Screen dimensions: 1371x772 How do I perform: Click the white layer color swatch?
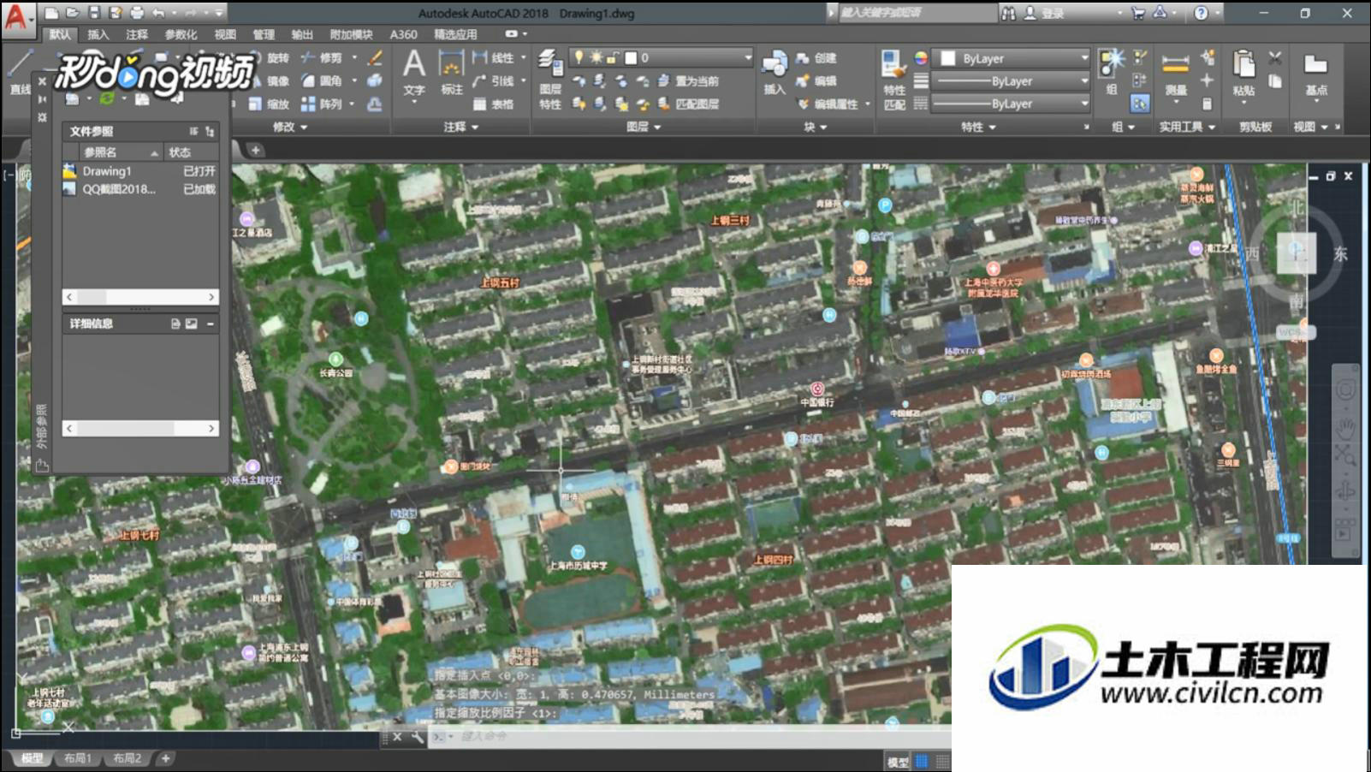(x=631, y=57)
